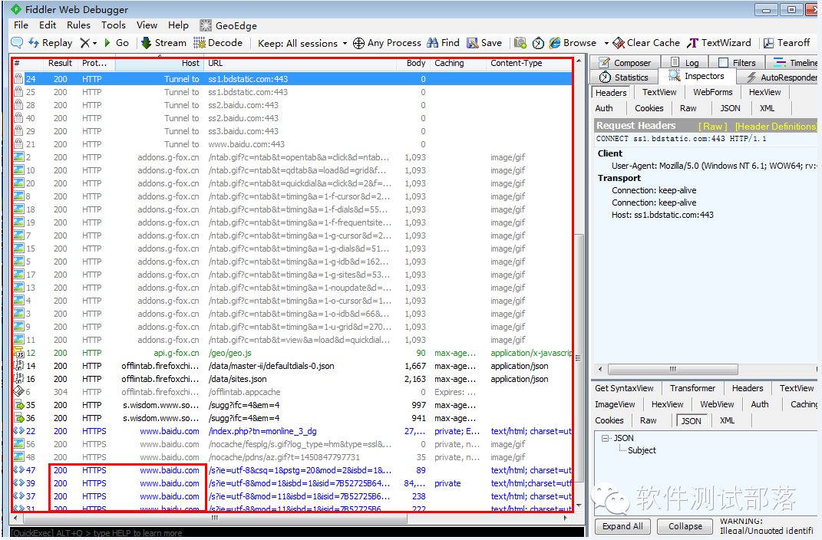Click the timer clock icon in toolbar
The height and width of the screenshot is (540, 822).
[x=538, y=43]
